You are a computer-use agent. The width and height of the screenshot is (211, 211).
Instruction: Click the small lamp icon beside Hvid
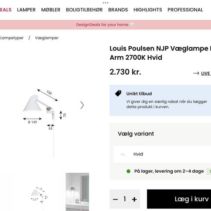[x=122, y=154]
